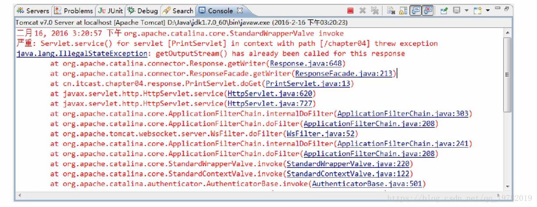Expand the open console dropdown arrow
This screenshot has height=207, width=537.
click(488, 11)
